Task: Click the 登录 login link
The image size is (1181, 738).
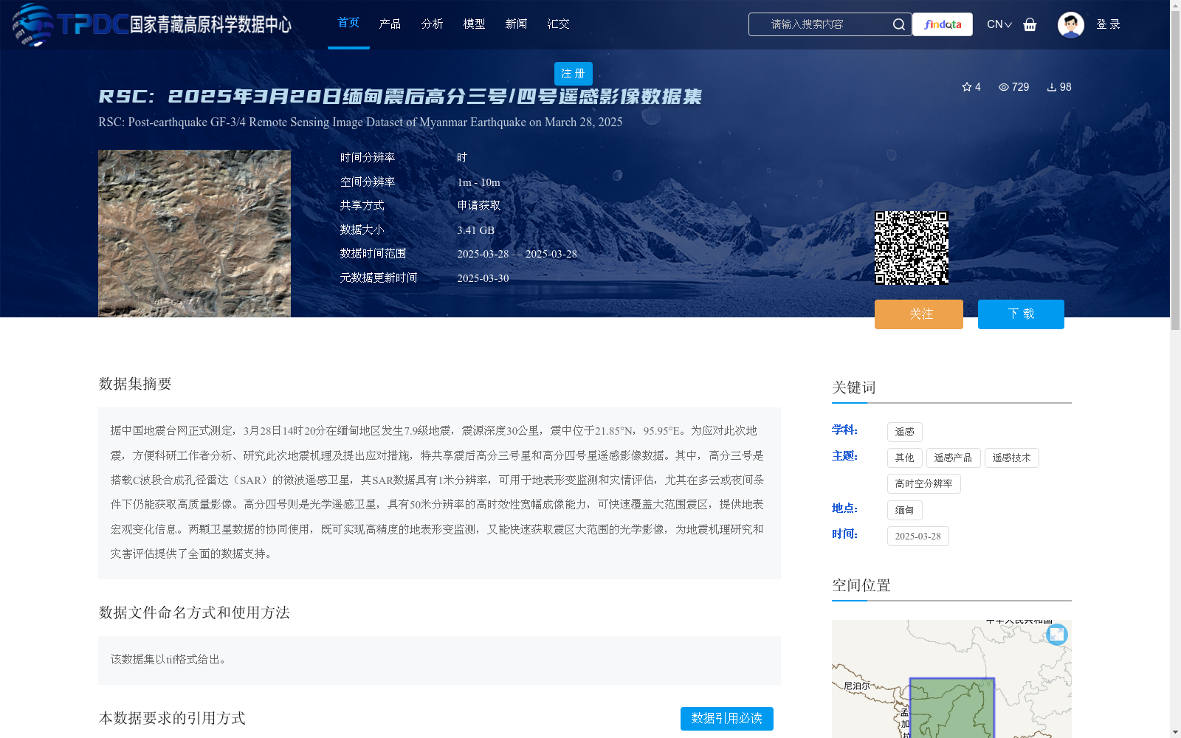Action: point(1108,24)
